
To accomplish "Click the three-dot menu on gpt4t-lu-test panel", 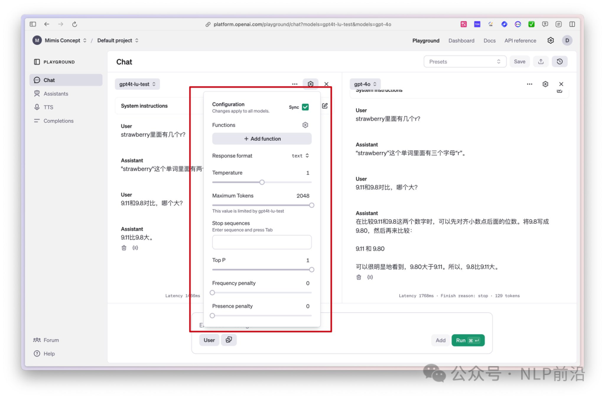I will click(295, 84).
